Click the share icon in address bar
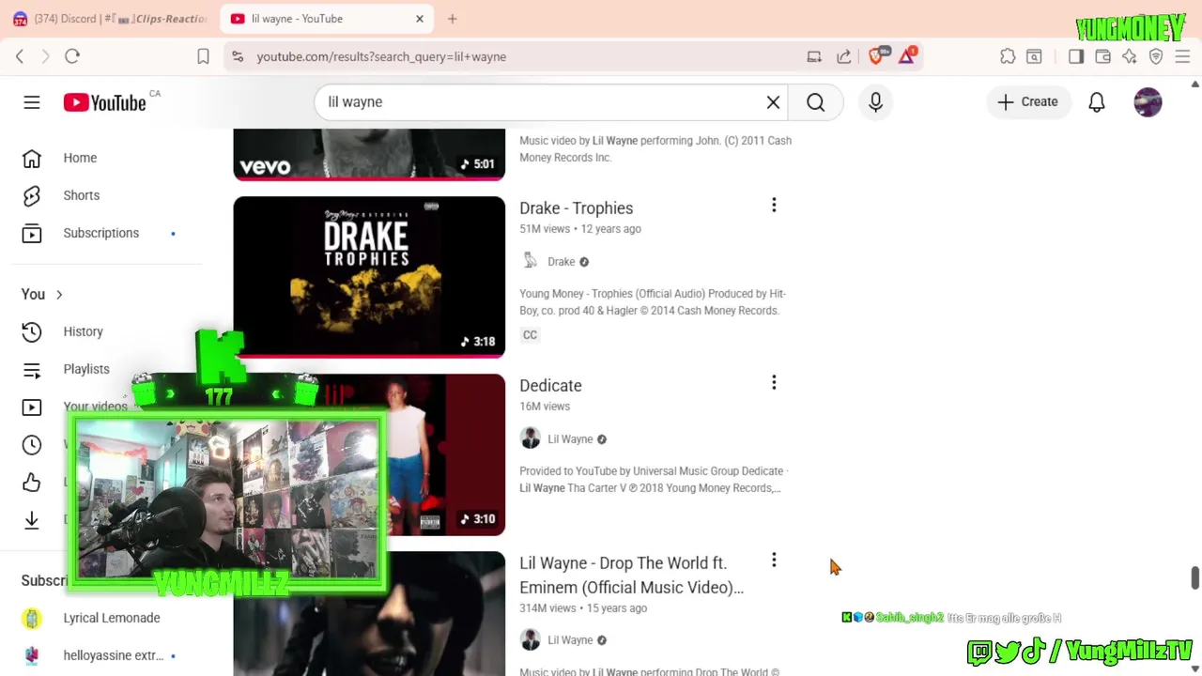The height and width of the screenshot is (676, 1202). click(x=844, y=57)
